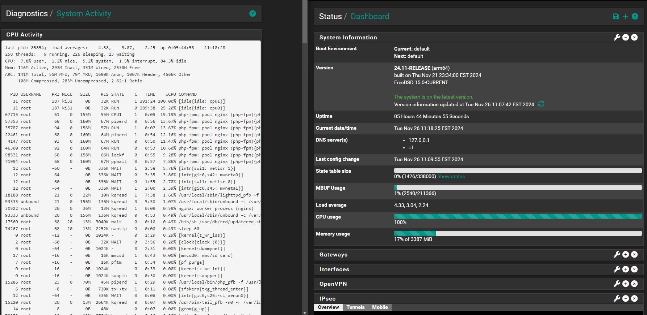Screen dimensions: 647x315
Task: Click the uptime value 05 Hours 44 Minutes
Action: pyautogui.click(x=431, y=116)
